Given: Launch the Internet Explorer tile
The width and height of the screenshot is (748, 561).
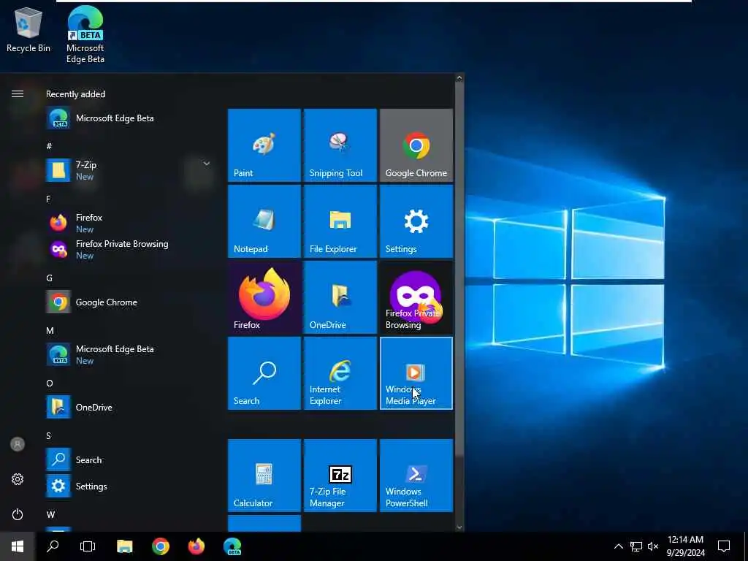Looking at the screenshot, I should (x=340, y=373).
